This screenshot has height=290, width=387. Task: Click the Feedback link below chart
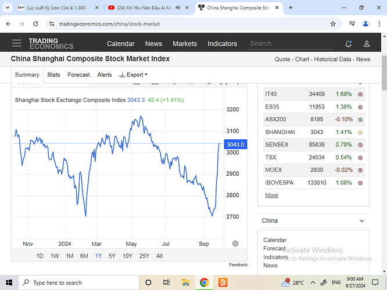tap(238, 264)
